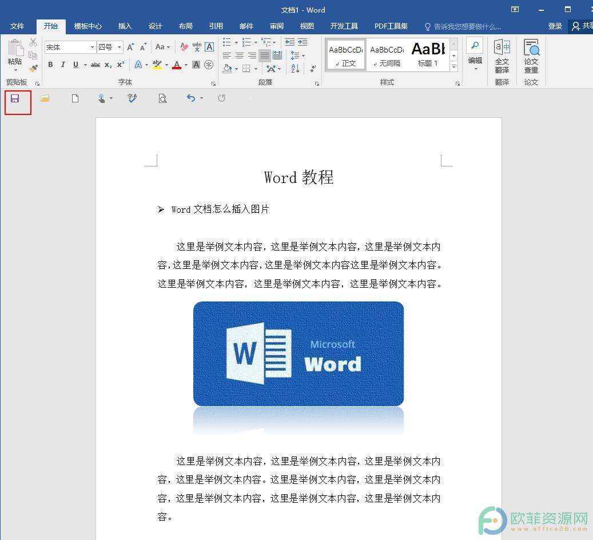Viewport: 593px width, 540px height.
Task: Open the font name dropdown (宋体)
Action: tap(92, 47)
